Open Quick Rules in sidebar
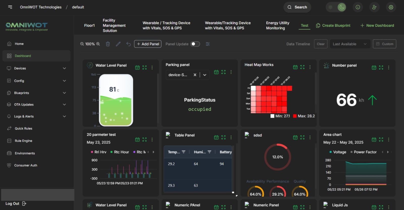 click(x=36, y=128)
